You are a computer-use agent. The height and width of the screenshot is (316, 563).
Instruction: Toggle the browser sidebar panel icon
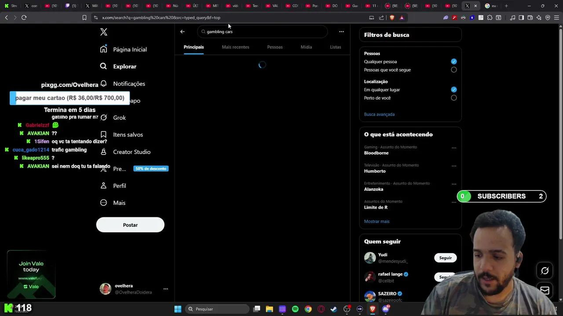[521, 18]
